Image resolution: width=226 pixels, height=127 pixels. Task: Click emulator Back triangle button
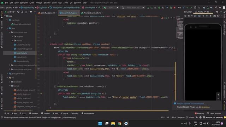pyautogui.click(x=203, y=16)
